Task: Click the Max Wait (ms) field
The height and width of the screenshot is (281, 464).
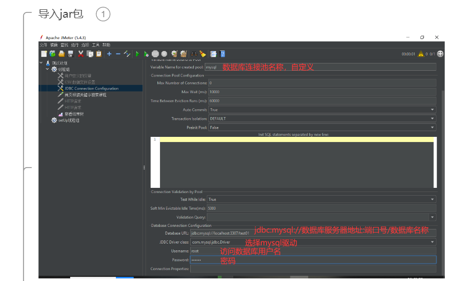Action: [x=322, y=92]
